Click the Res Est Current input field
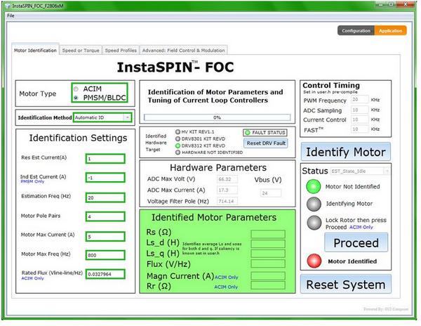 [x=105, y=159]
